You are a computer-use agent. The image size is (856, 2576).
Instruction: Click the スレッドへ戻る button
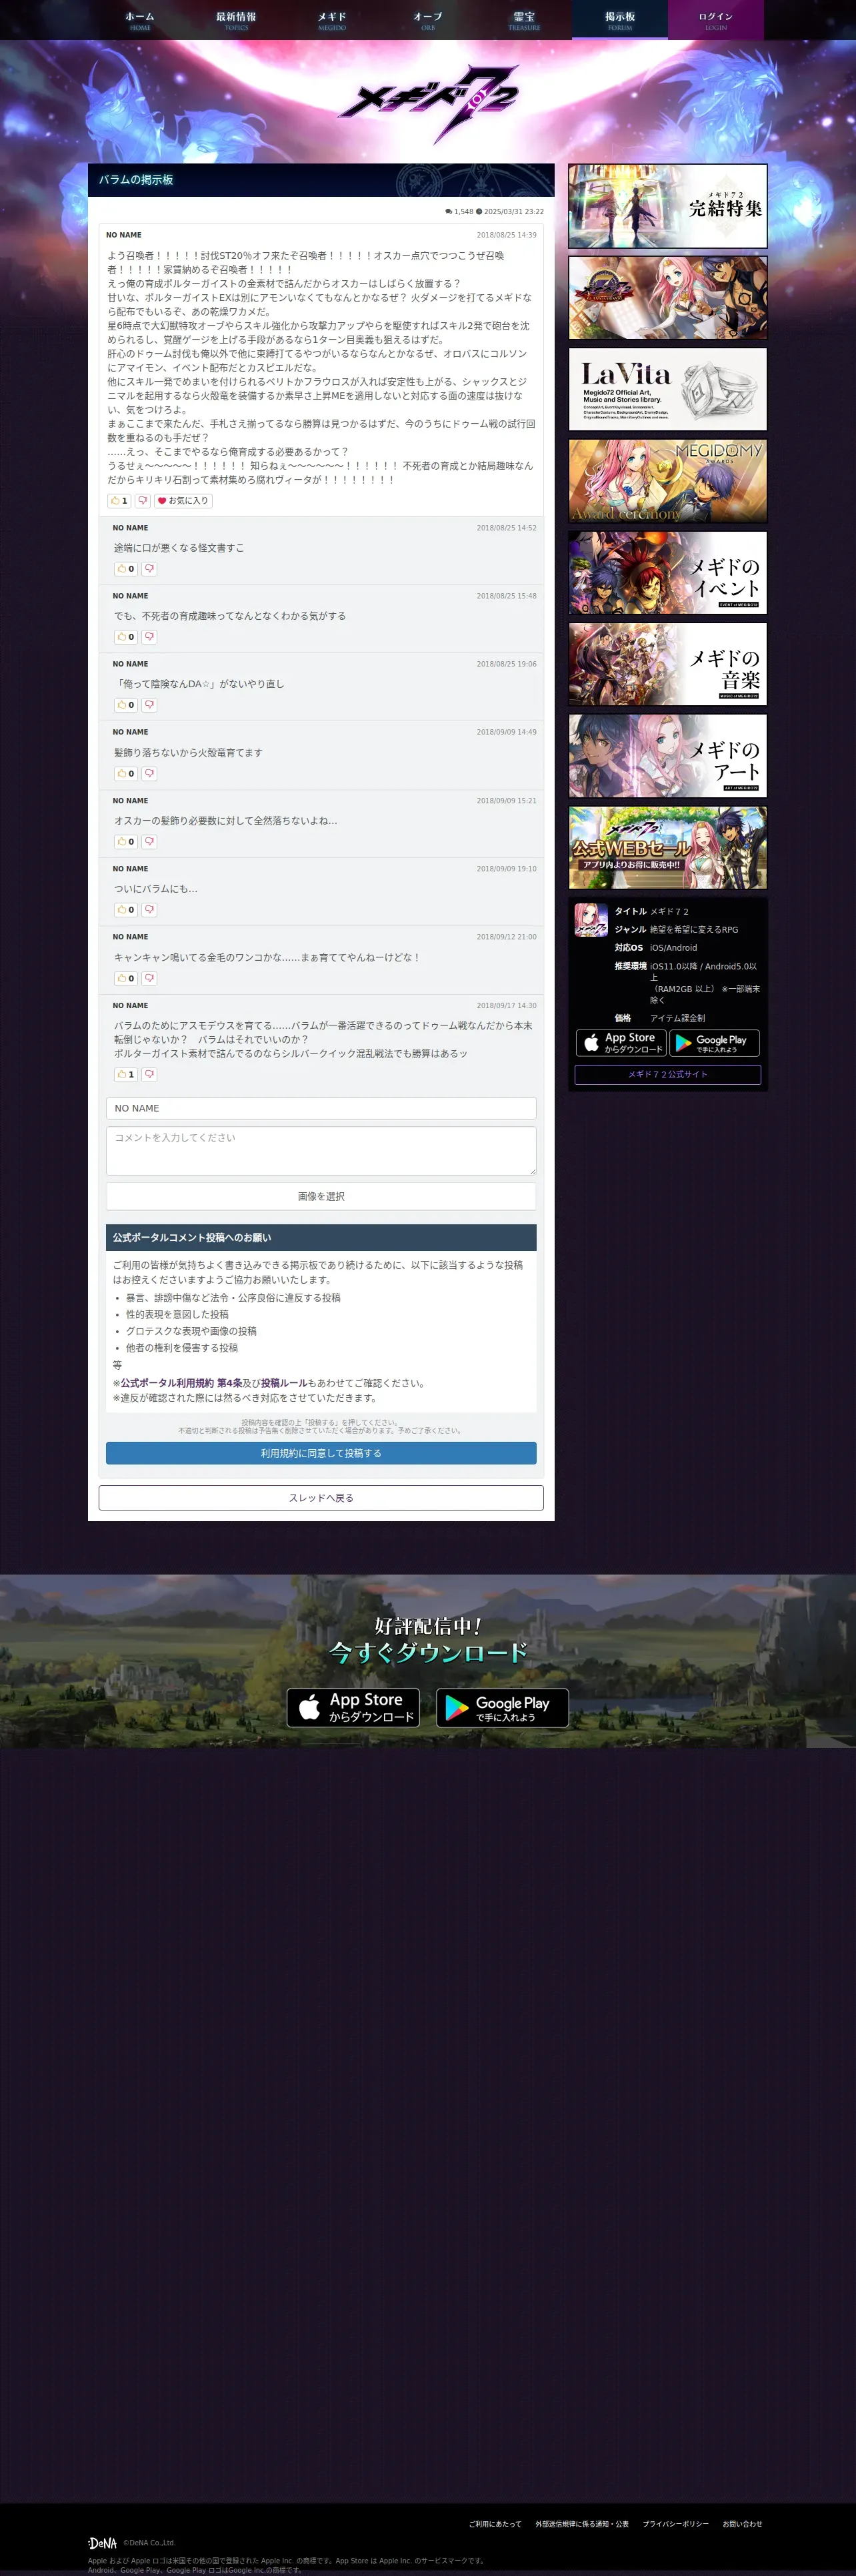(321, 1498)
